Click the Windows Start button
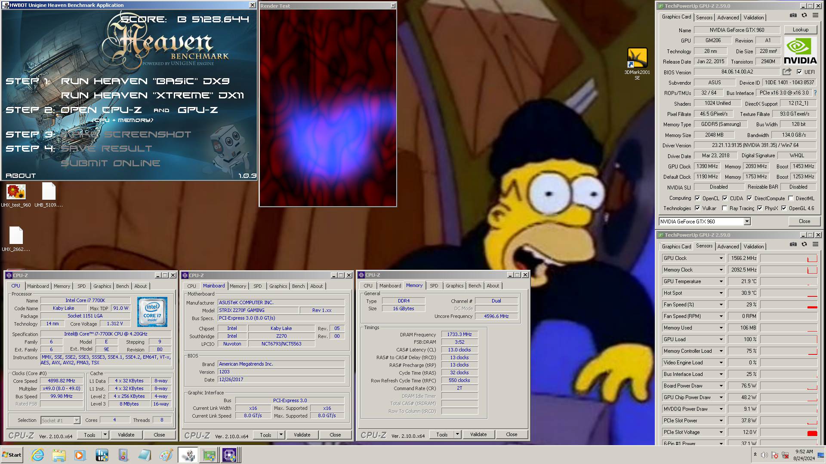Viewport: 826px width, 464px height. tap(12, 455)
